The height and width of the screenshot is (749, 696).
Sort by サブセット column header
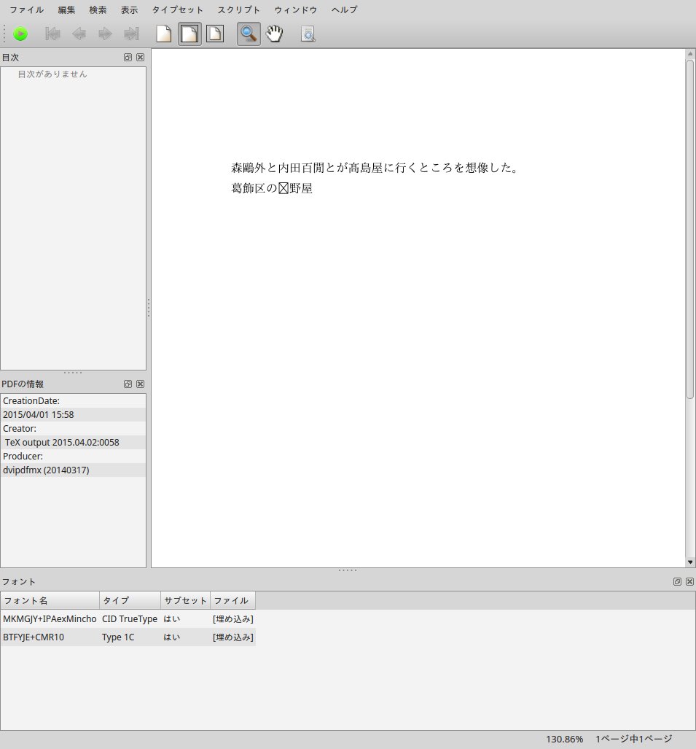pos(185,600)
